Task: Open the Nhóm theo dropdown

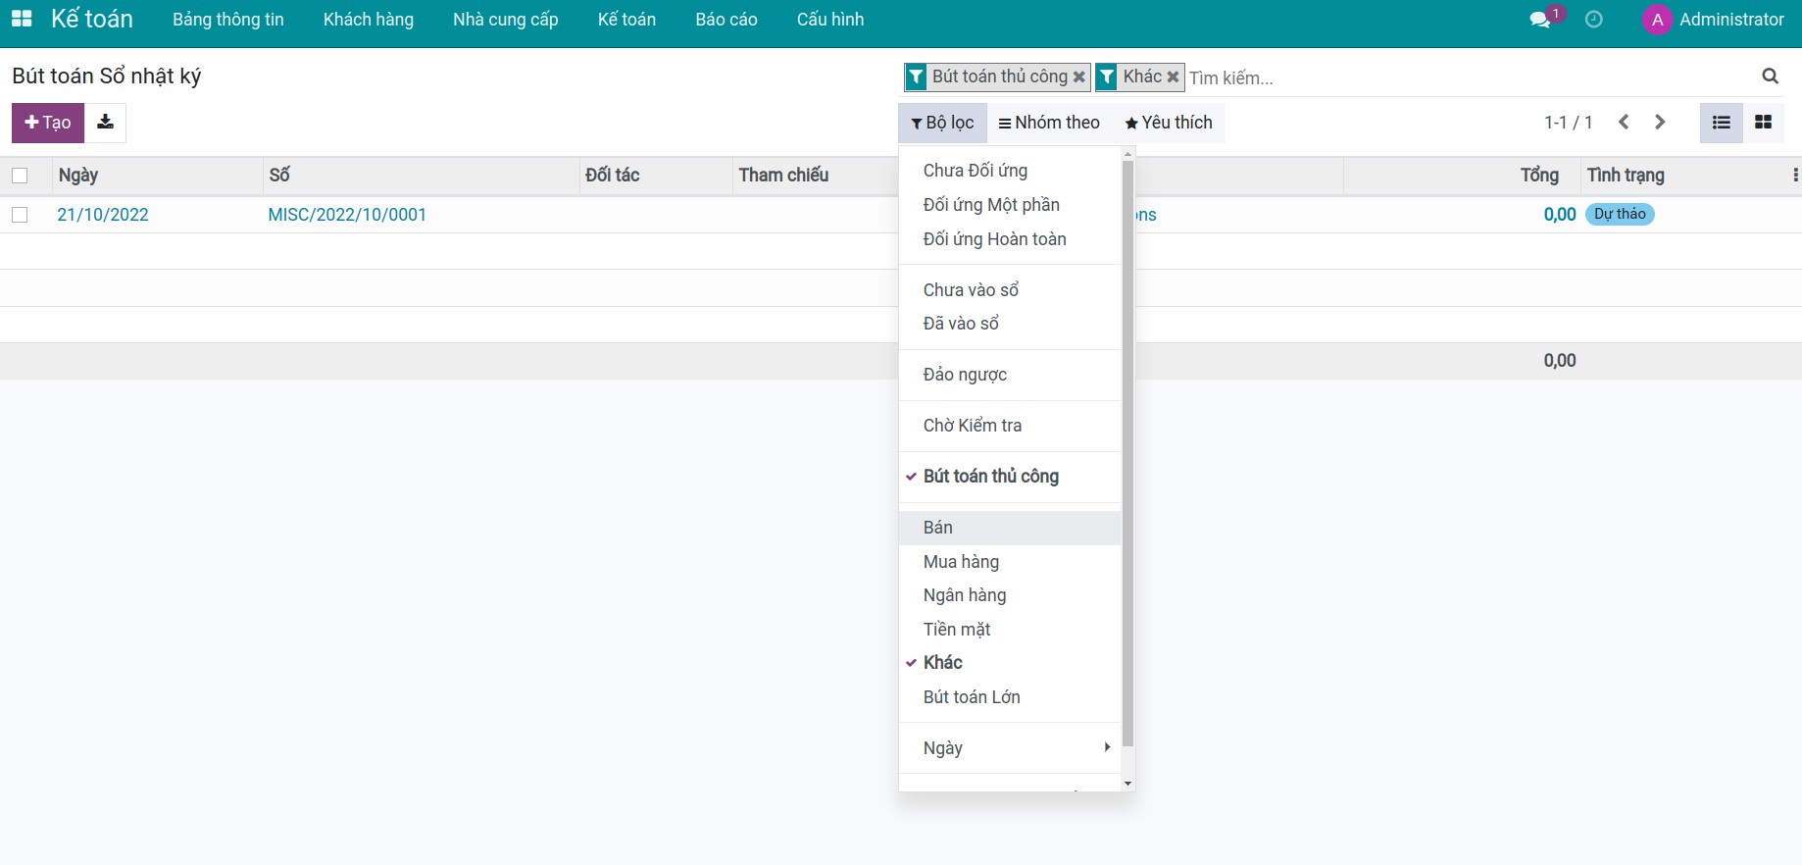Action: tap(1049, 123)
